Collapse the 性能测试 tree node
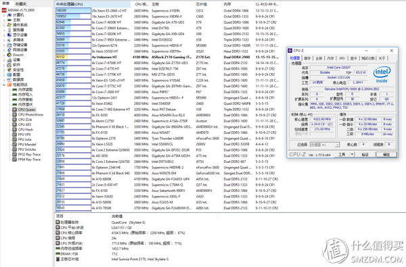Image resolution: width=406 pixels, height=267 pixels. [x=4, y=85]
